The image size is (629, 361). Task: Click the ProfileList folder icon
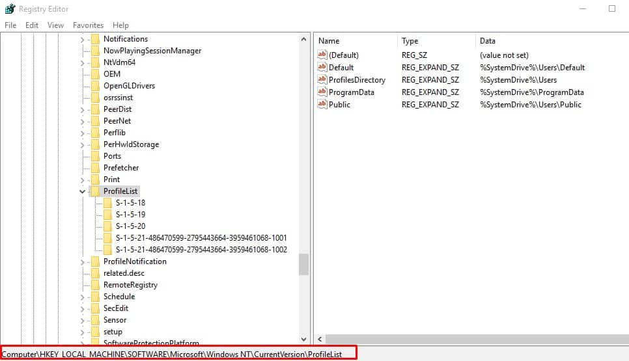tap(95, 191)
